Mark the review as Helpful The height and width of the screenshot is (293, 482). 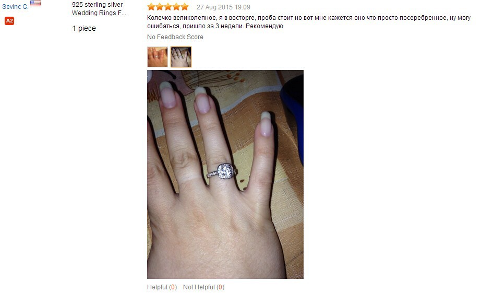(162, 287)
